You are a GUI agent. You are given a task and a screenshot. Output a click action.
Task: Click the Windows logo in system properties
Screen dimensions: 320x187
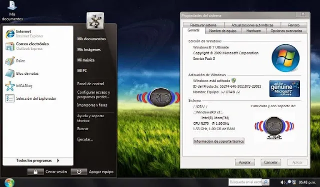(x=285, y=58)
